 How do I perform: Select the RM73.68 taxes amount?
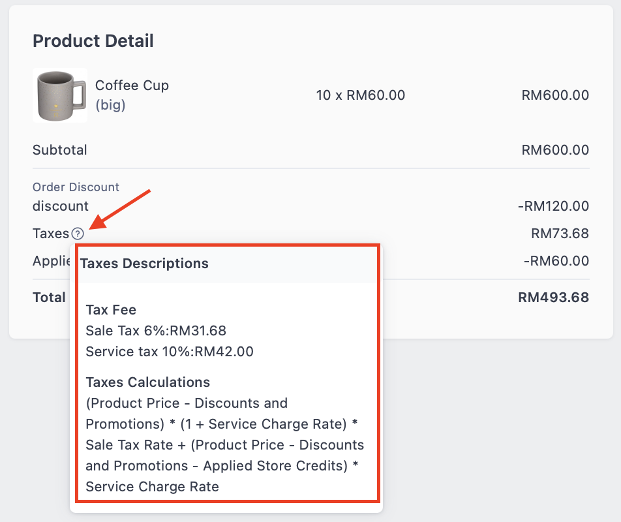pyautogui.click(x=560, y=234)
